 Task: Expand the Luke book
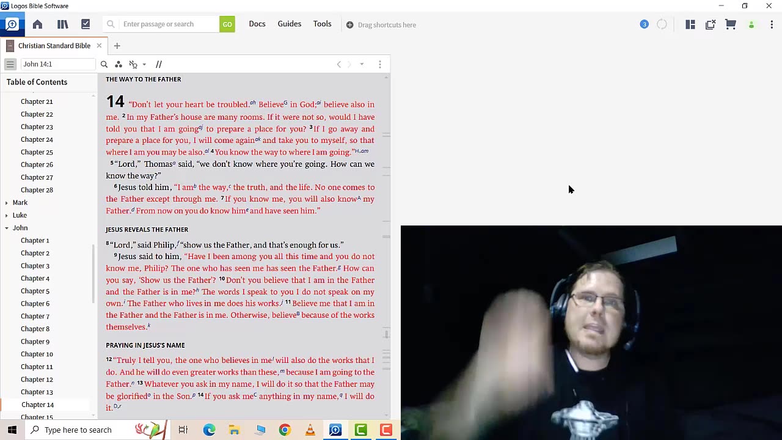[x=7, y=215]
